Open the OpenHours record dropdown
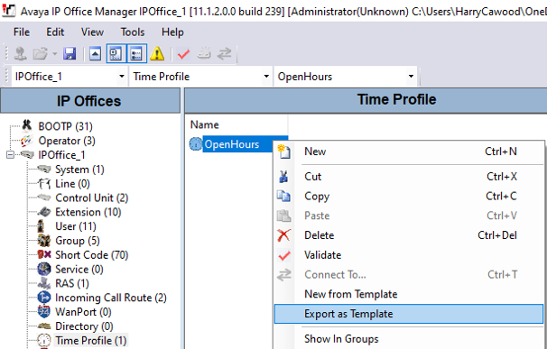Screen dimensions: 547x349 pyautogui.click(x=411, y=76)
